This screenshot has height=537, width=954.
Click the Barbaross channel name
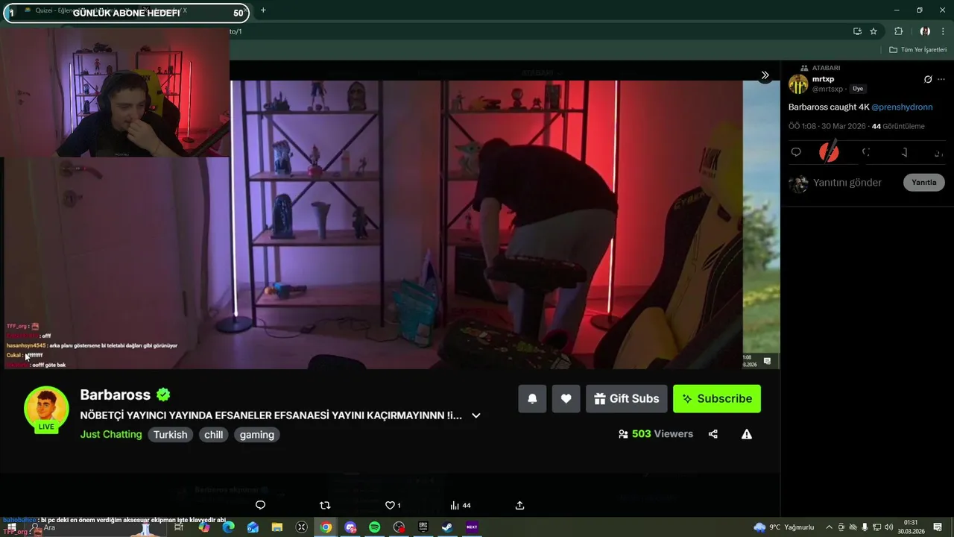point(116,395)
